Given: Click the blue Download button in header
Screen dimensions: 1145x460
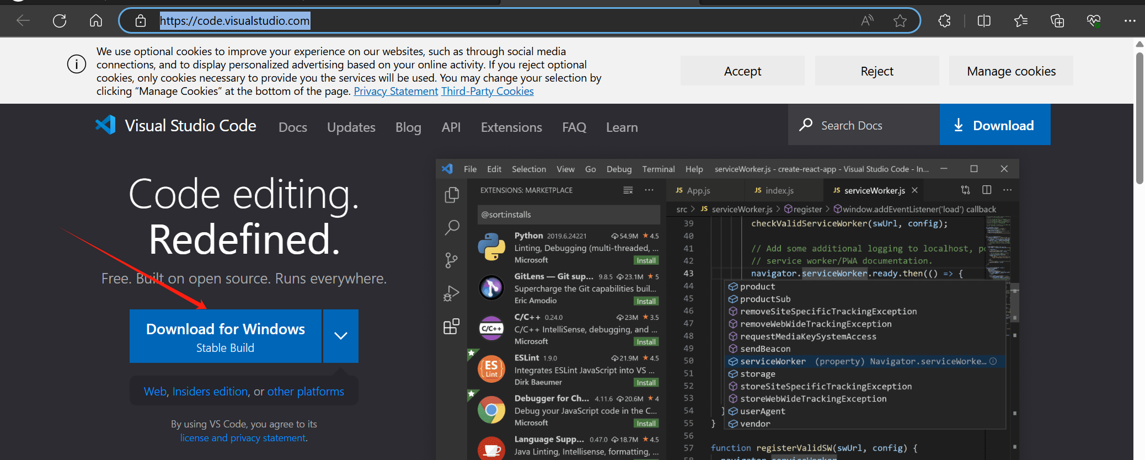Looking at the screenshot, I should coord(995,125).
